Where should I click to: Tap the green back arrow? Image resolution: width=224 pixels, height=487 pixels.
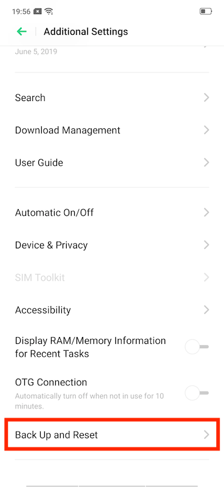click(22, 32)
